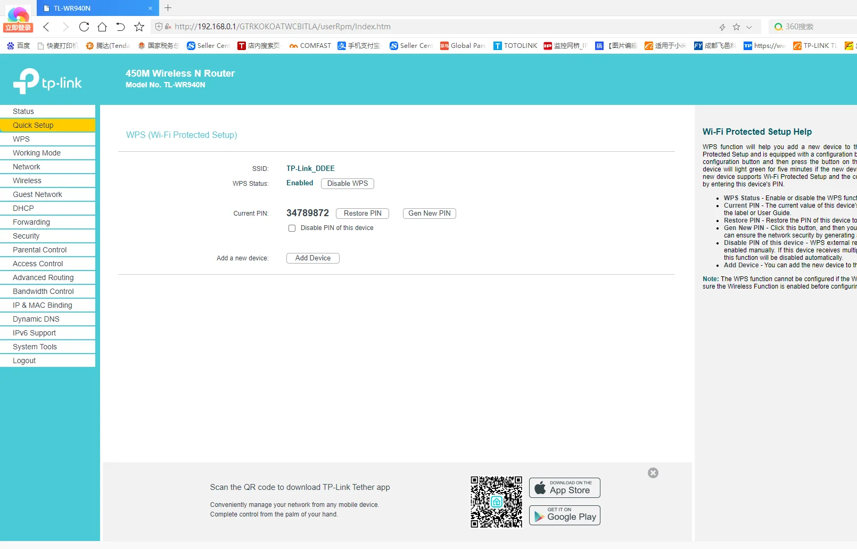Image resolution: width=857 pixels, height=549 pixels.
Task: Open DHCP settings
Action: click(x=48, y=208)
